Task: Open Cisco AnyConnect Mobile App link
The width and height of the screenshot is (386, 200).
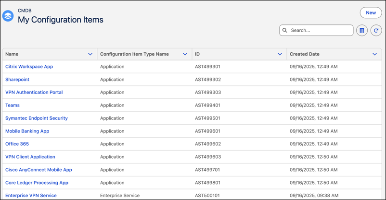Action: [x=39, y=170]
